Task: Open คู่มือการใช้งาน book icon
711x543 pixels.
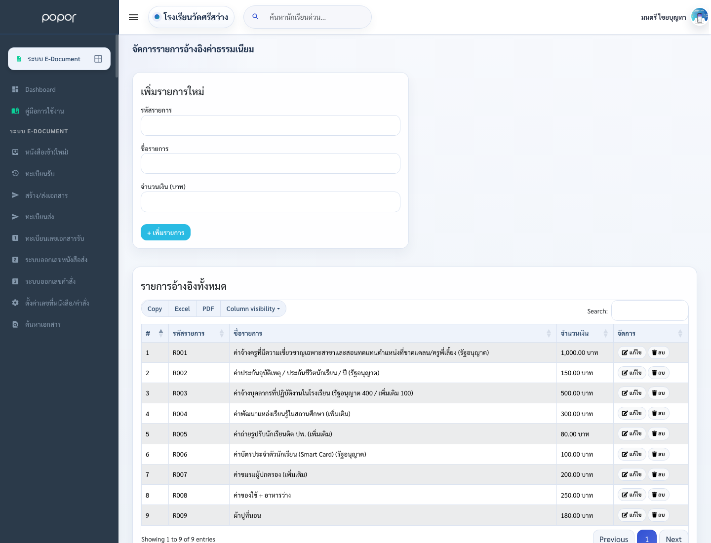Action: tap(15, 111)
